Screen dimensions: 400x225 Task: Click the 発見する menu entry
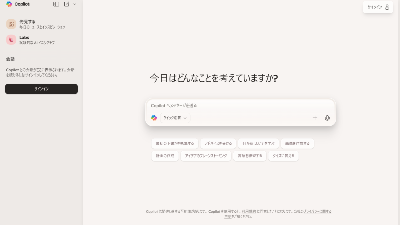click(41, 24)
